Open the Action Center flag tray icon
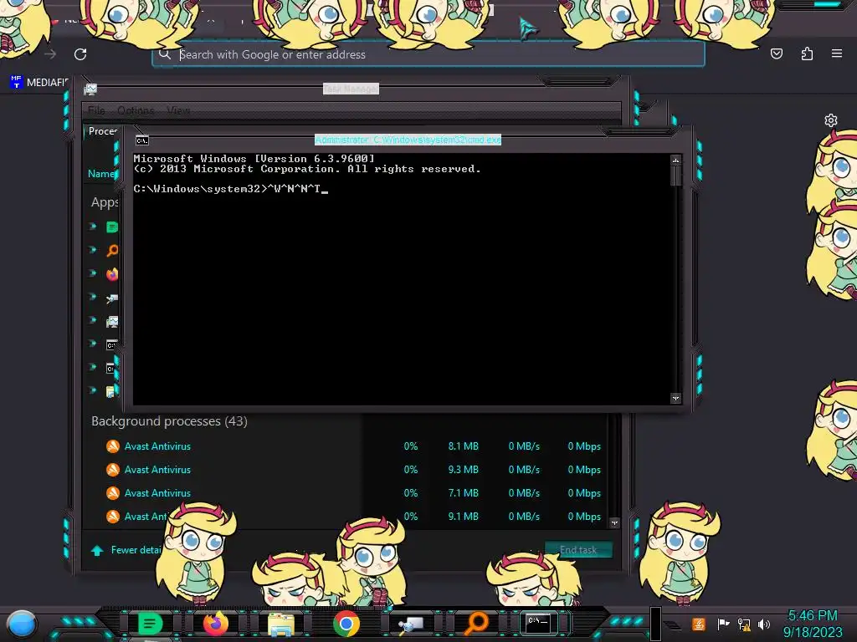Image resolution: width=857 pixels, height=642 pixels. point(723,624)
